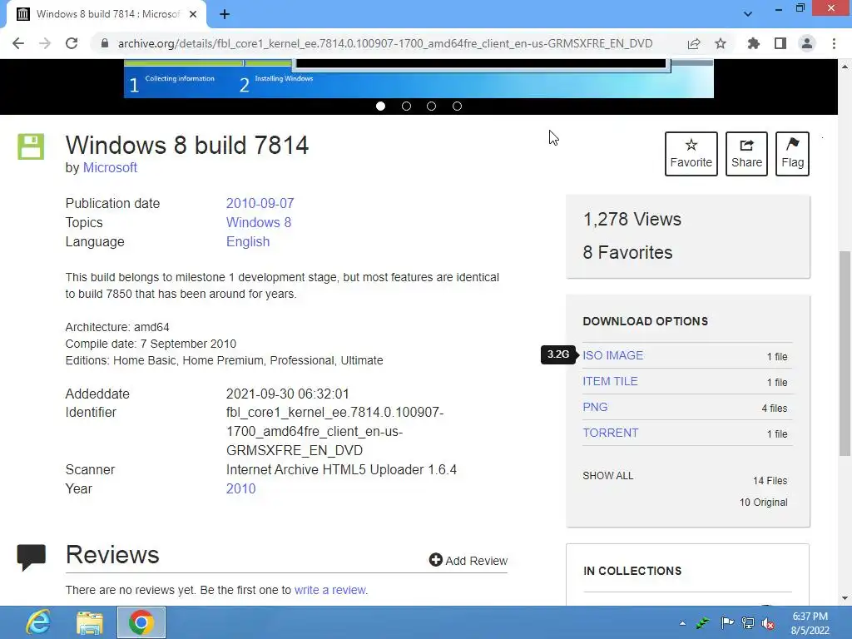Click the Chrome taskbar icon
This screenshot has height=639, width=852.
(x=141, y=622)
